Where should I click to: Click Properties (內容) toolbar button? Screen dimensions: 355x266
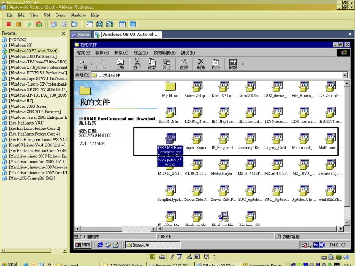pyautogui.click(x=216, y=64)
